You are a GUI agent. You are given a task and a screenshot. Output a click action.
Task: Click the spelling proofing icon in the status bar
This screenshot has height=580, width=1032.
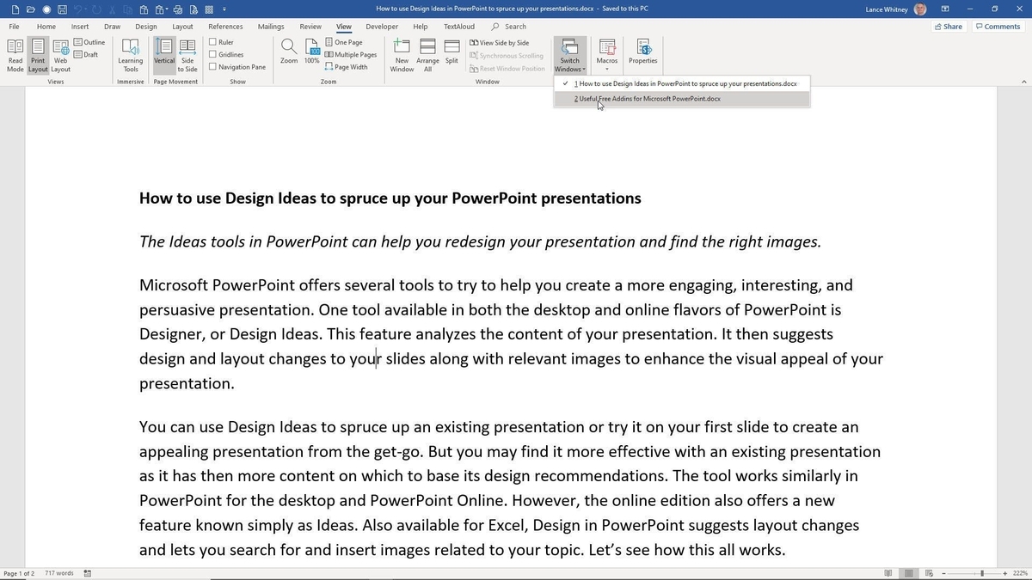pyautogui.click(x=88, y=573)
